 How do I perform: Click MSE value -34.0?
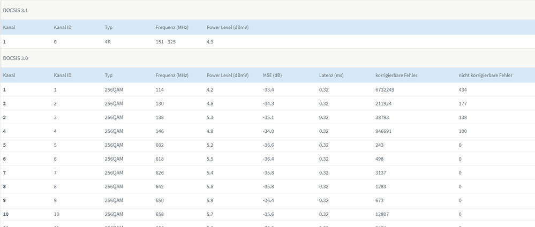tap(268, 131)
